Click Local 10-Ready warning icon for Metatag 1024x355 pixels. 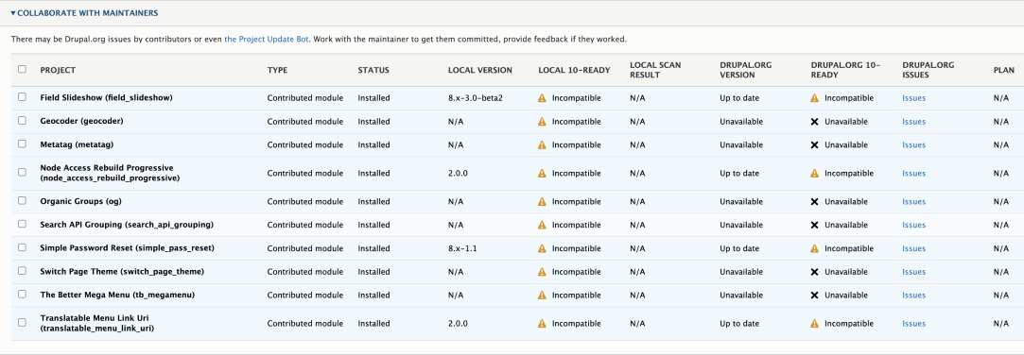tap(542, 144)
